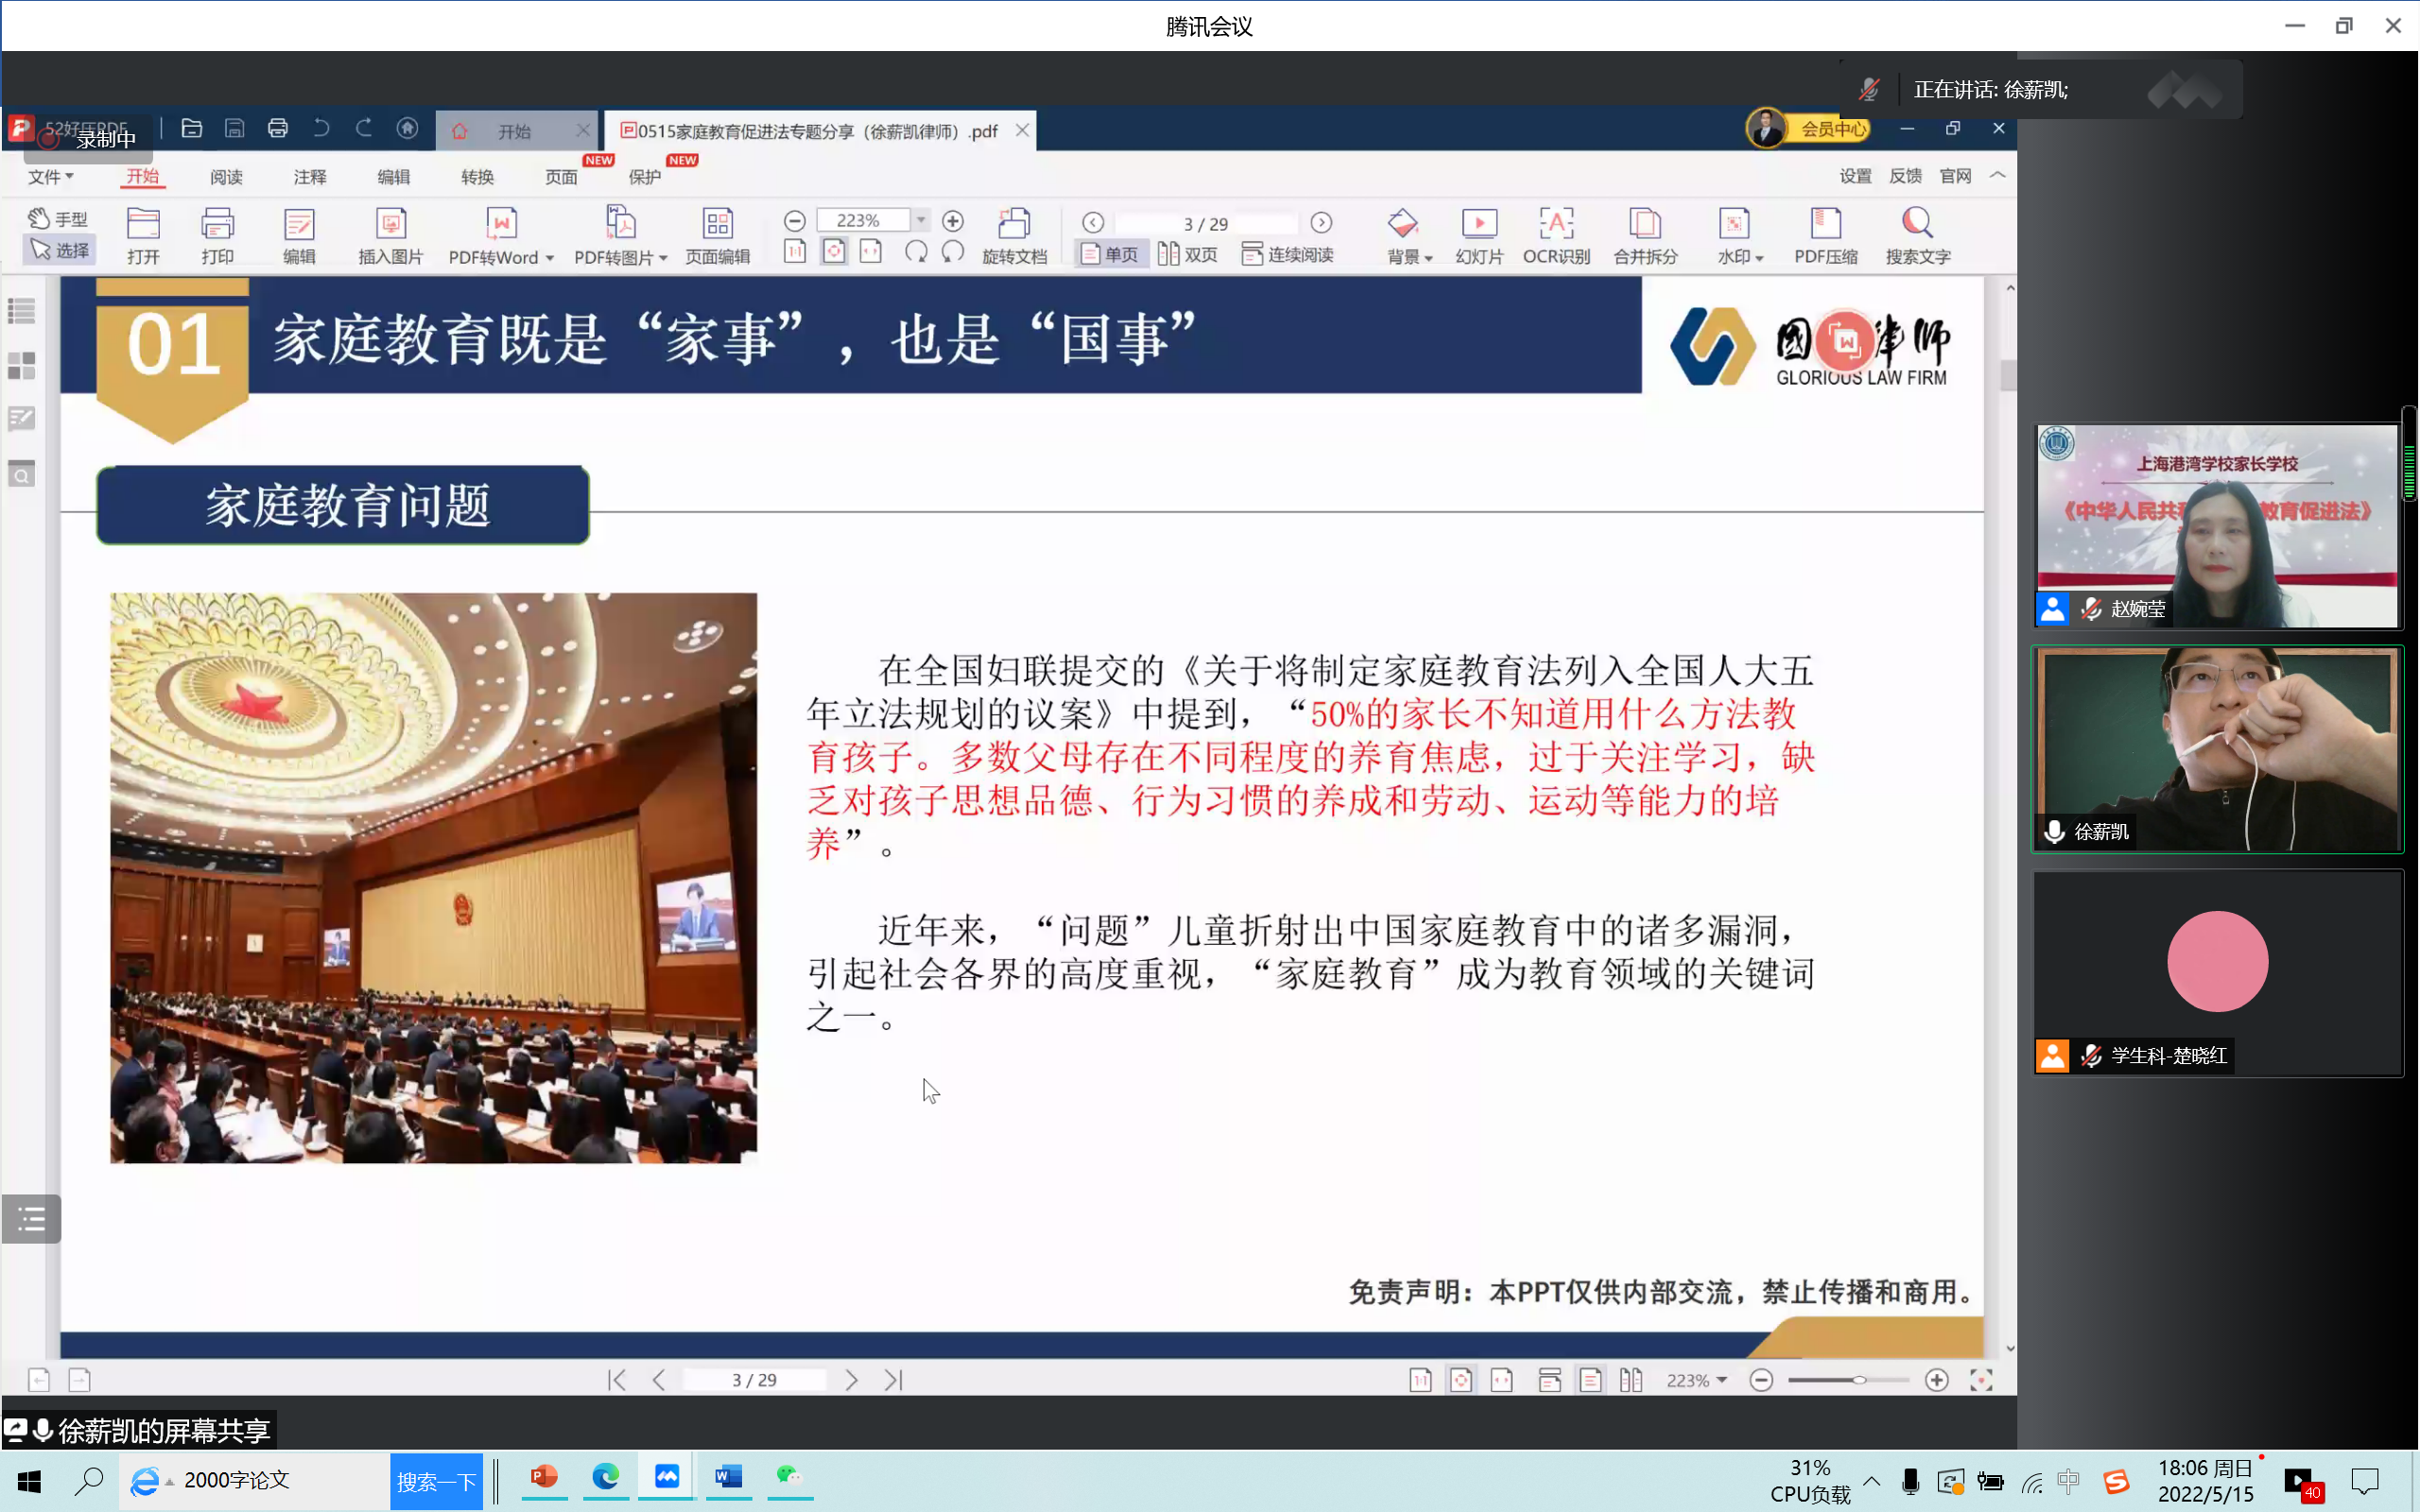
Task: Switch to the 页面 ribbon tab
Action: click(561, 177)
